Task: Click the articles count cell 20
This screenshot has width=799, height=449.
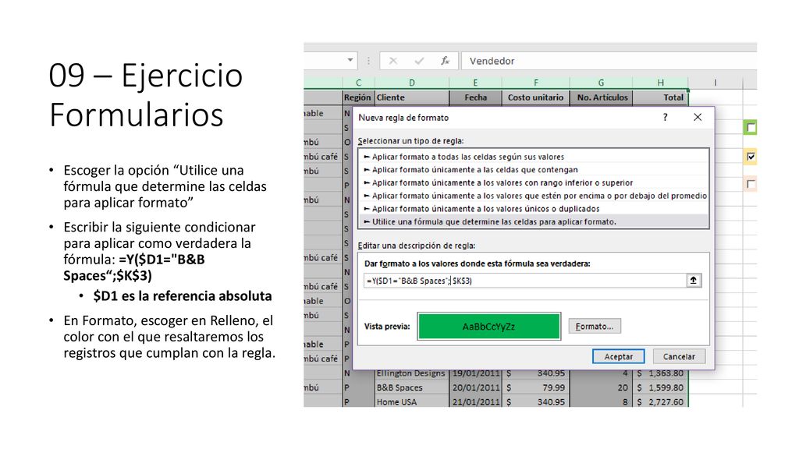Action: pyautogui.click(x=601, y=387)
